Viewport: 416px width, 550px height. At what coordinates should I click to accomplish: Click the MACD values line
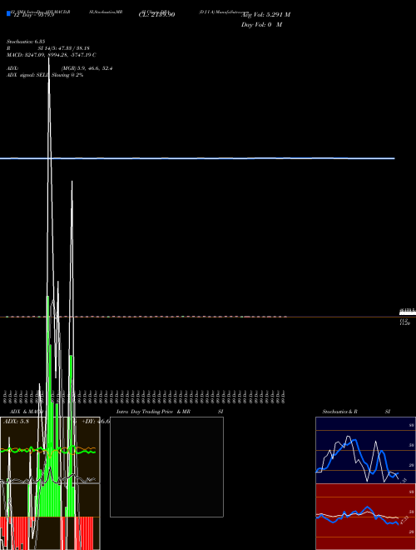point(51,55)
